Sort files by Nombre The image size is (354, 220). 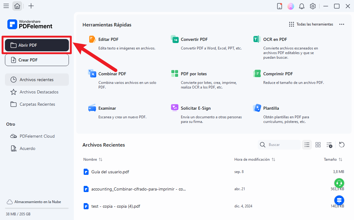pos(93,159)
